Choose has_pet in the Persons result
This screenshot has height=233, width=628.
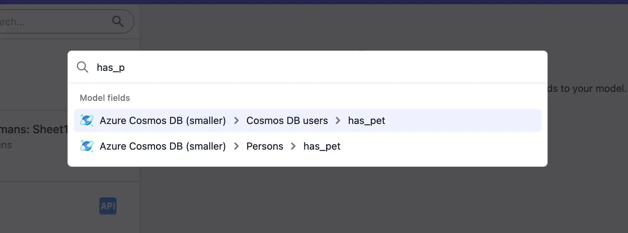coord(322,146)
